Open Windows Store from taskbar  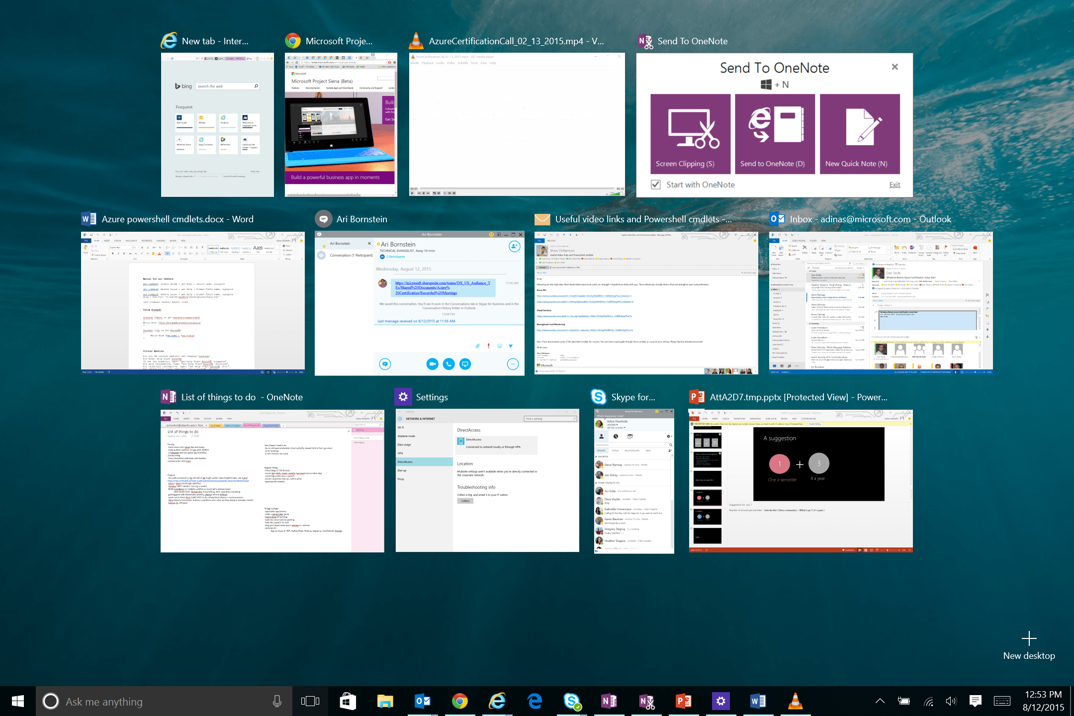(x=348, y=701)
